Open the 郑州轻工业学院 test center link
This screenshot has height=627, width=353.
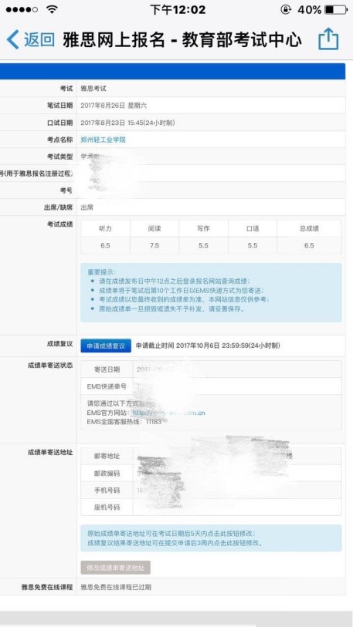103,140
